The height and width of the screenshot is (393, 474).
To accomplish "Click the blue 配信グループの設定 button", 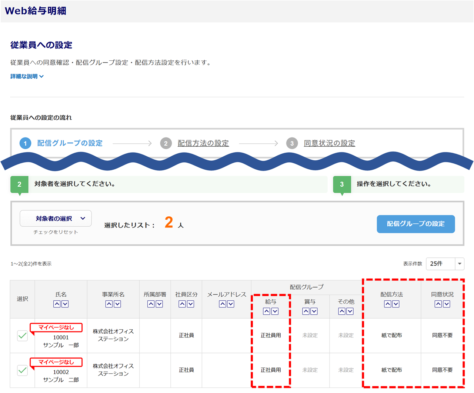I will pos(415,224).
